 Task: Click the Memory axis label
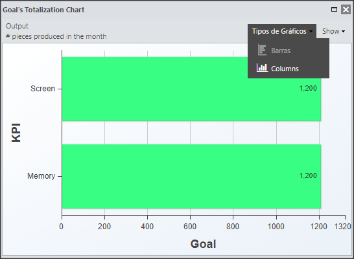[x=41, y=176]
